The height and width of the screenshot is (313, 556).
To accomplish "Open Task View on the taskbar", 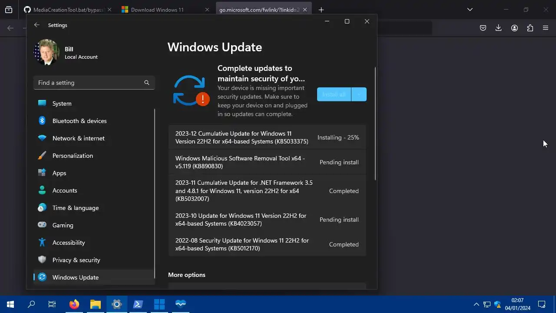I will click(52, 304).
